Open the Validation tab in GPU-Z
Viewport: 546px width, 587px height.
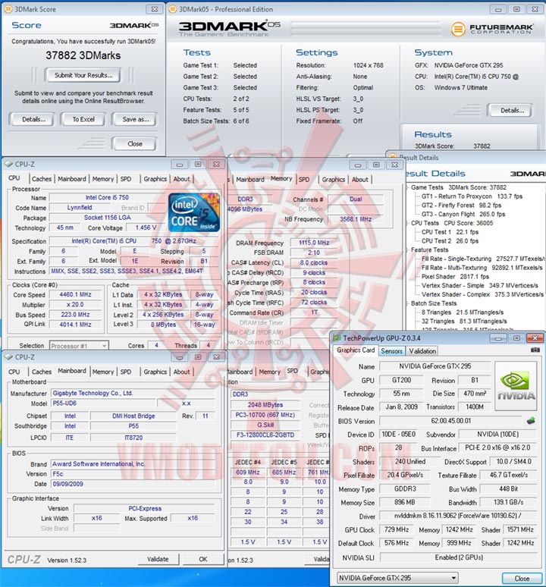pos(422,351)
